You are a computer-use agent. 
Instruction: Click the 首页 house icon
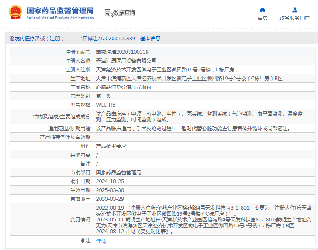[263, 10]
